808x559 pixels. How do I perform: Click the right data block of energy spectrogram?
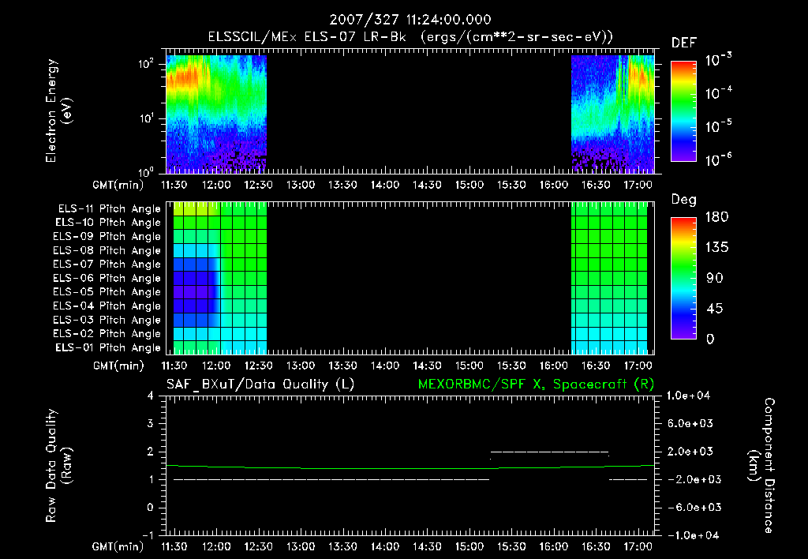(x=612, y=114)
